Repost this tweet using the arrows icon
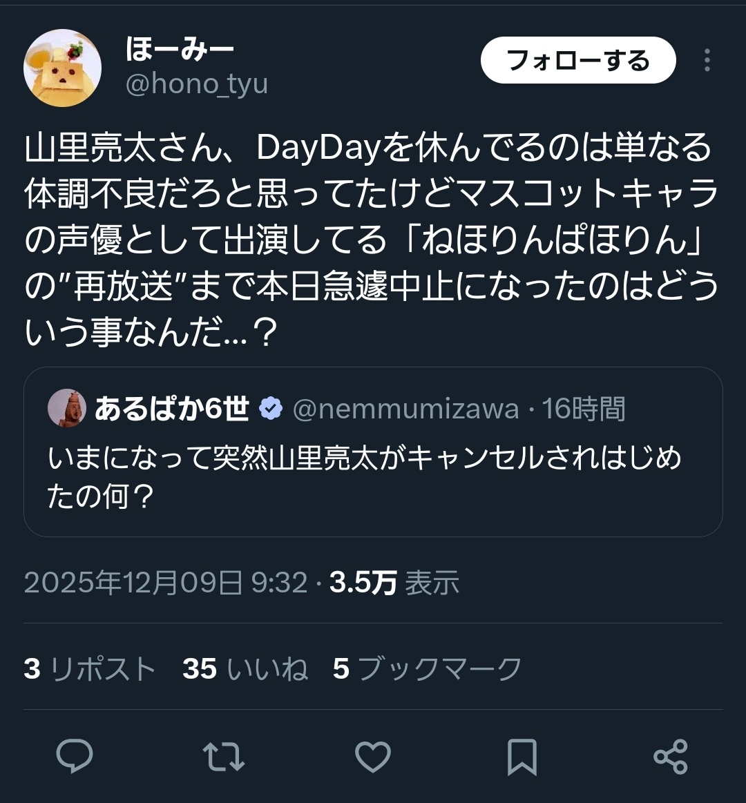Screen dimensions: 746x803 click(x=224, y=756)
